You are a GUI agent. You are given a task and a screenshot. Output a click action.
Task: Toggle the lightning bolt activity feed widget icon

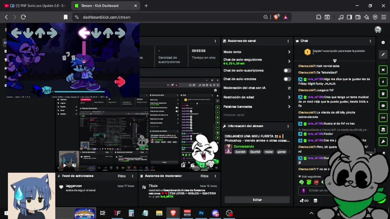click(x=383, y=82)
